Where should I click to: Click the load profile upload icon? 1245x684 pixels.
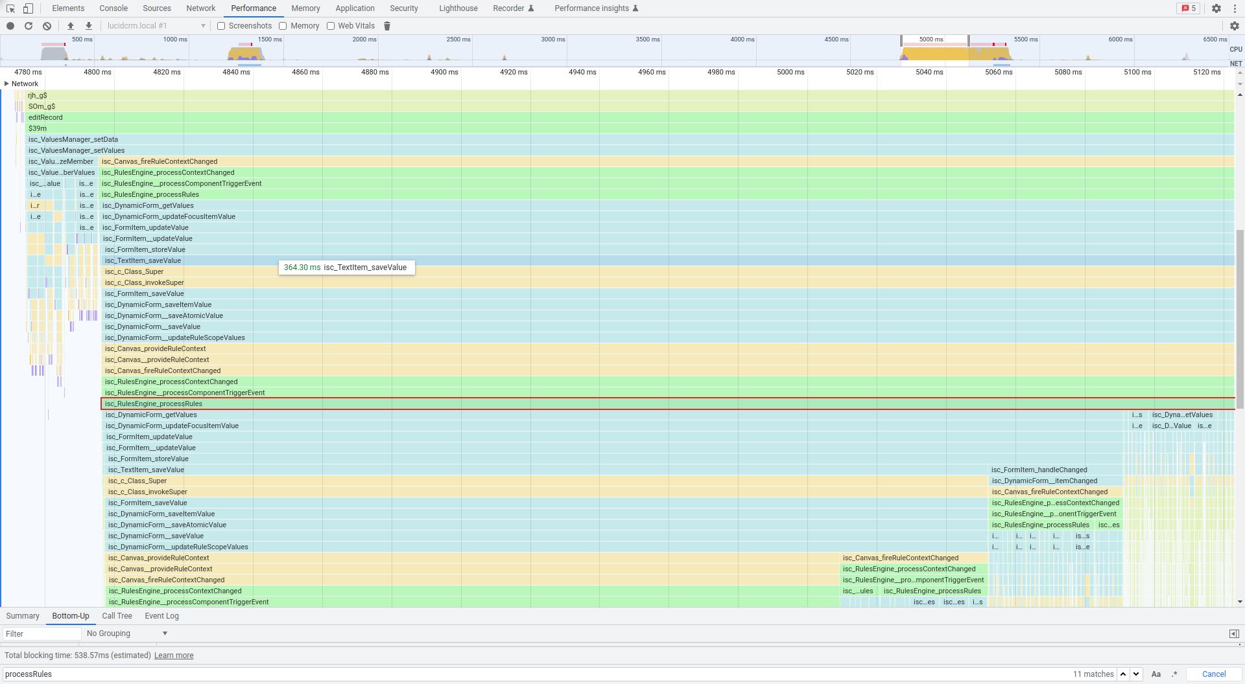tap(71, 26)
